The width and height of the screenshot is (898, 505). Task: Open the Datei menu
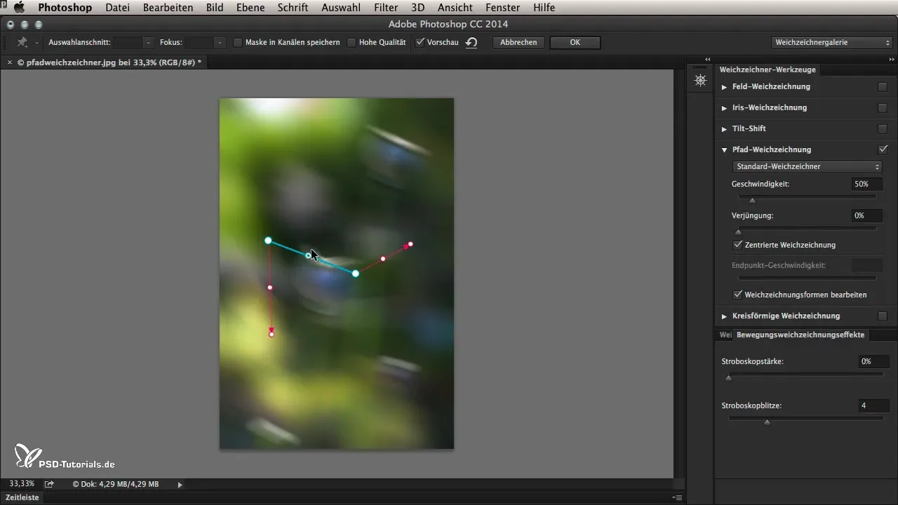tap(117, 8)
